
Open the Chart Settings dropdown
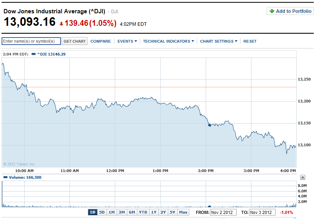(x=219, y=41)
